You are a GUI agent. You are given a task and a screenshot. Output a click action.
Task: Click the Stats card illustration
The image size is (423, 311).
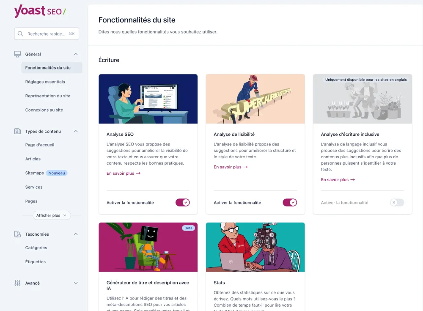(255, 247)
